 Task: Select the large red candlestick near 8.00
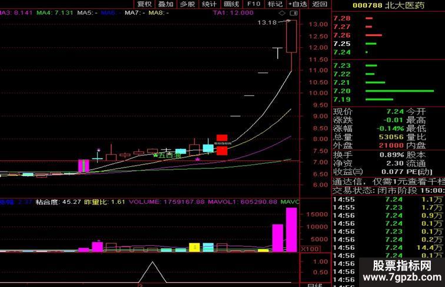pyautogui.click(x=222, y=145)
